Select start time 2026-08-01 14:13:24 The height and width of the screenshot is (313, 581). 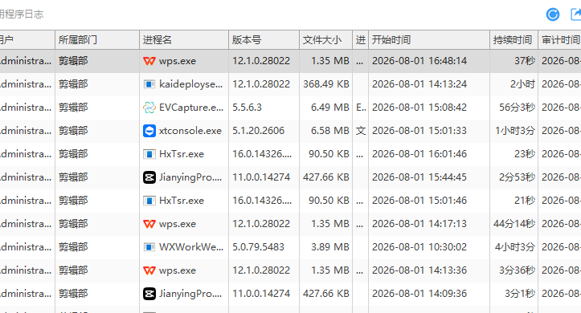419,84
